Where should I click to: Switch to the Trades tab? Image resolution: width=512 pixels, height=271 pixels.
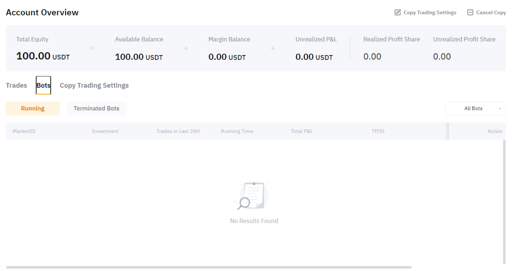point(16,85)
